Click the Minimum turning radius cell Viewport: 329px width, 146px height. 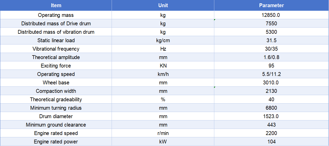[56, 108]
